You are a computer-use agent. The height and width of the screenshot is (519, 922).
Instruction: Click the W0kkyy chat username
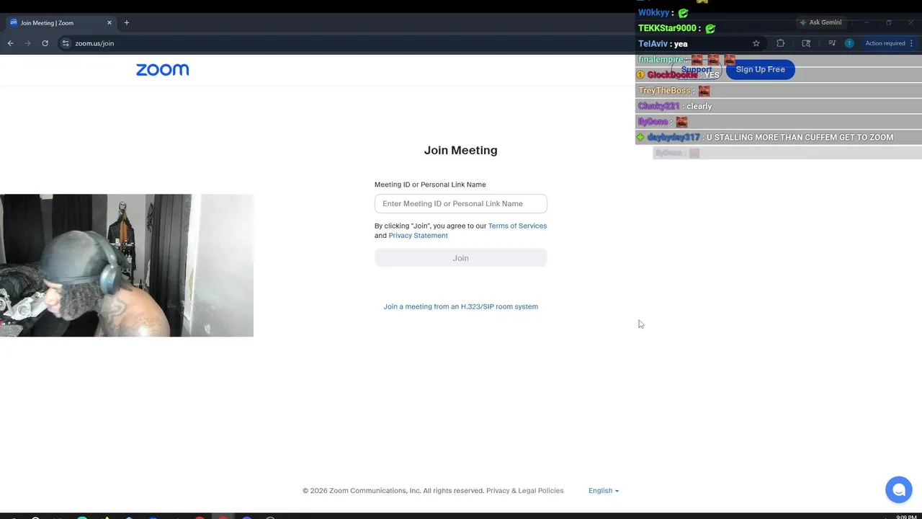pyautogui.click(x=653, y=12)
